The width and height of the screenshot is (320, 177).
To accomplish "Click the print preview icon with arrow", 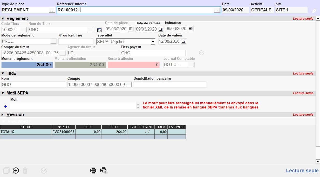I will pyautogui.click(x=104, y=171).
